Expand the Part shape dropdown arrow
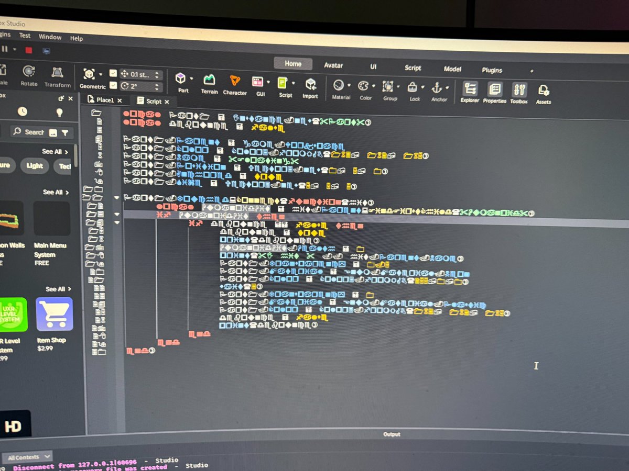The image size is (629, 471). [192, 79]
